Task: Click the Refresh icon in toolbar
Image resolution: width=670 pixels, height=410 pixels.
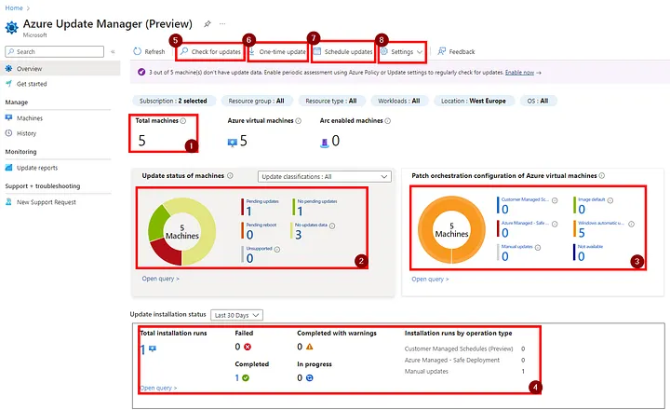Action: 138,52
